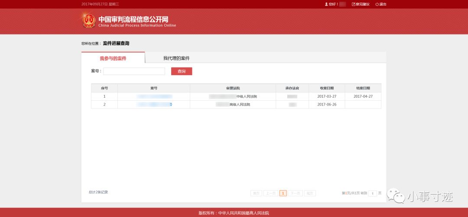This screenshot has width=468, height=217.
Task: Click the court emblem logo
Action: tap(89, 20)
